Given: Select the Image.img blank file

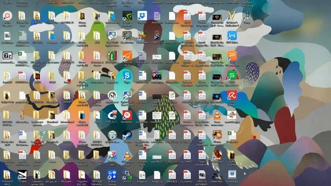Looking at the screenshot, I should 157,175.
